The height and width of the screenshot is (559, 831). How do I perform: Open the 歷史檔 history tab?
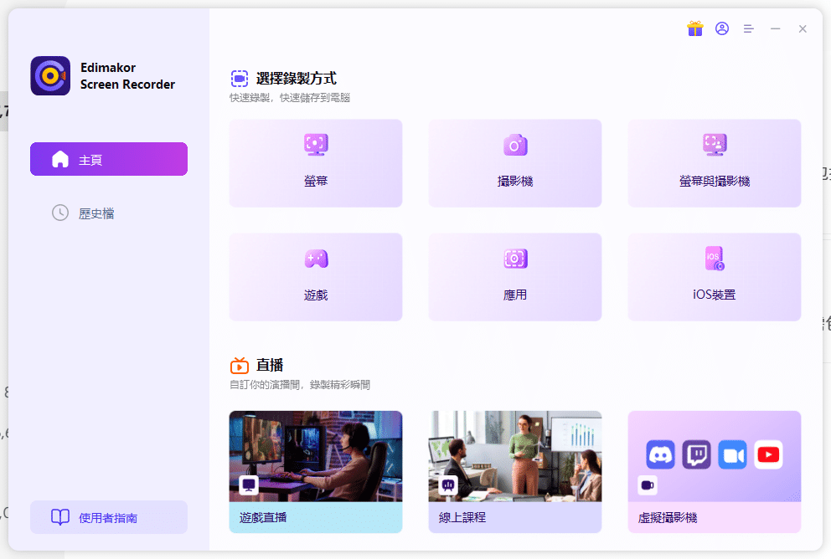tap(109, 213)
